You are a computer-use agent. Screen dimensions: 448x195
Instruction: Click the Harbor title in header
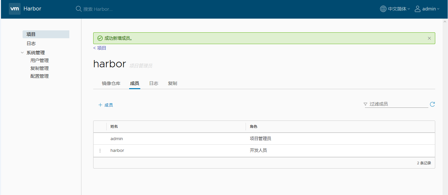(32, 9)
